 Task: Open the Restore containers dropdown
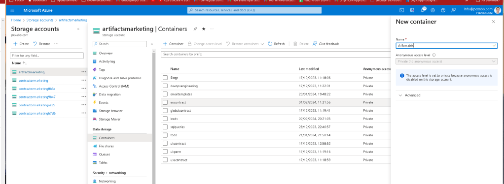[x=245, y=44]
